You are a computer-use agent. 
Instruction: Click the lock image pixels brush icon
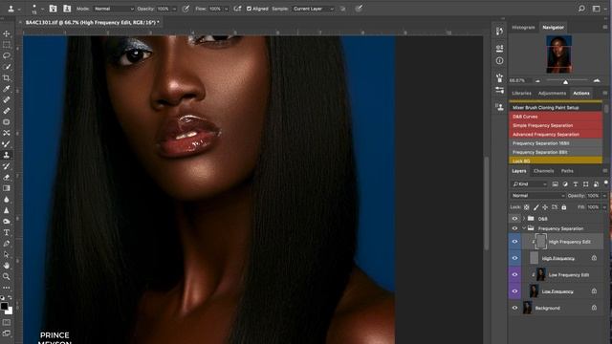(535, 207)
